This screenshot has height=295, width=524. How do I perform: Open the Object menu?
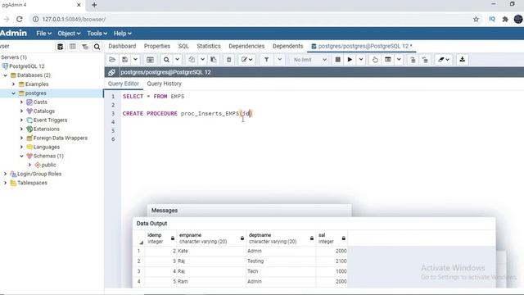(x=69, y=34)
